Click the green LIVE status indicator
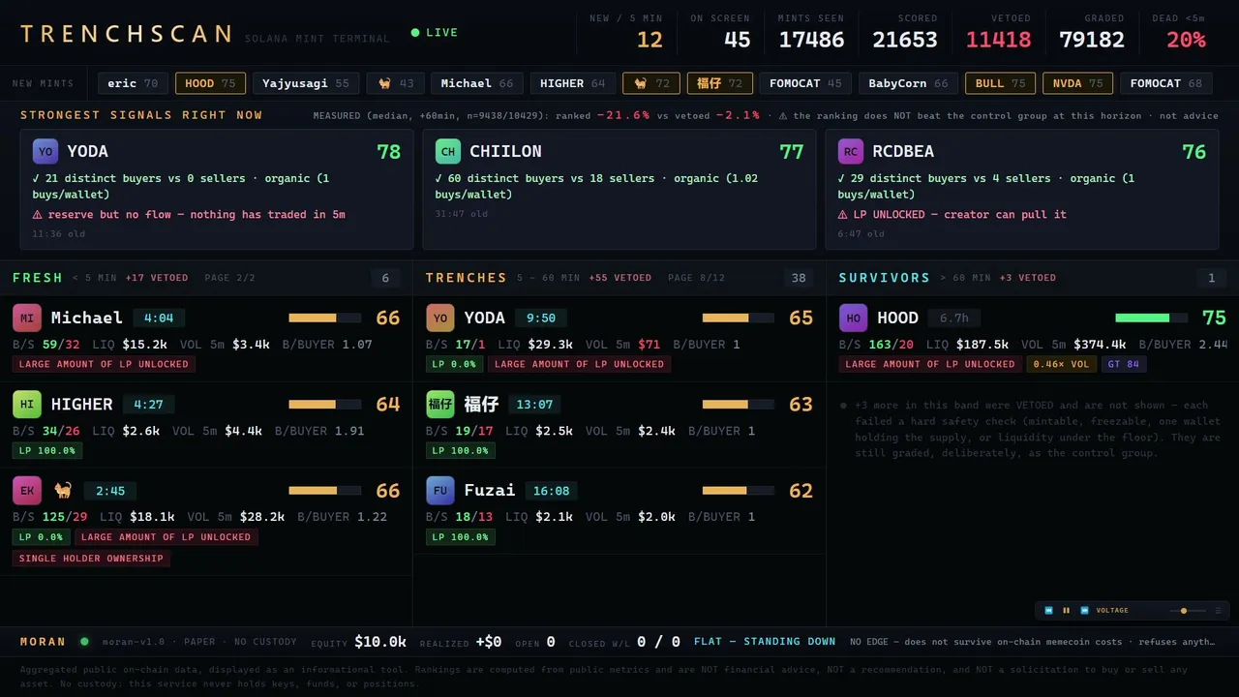 [x=434, y=33]
